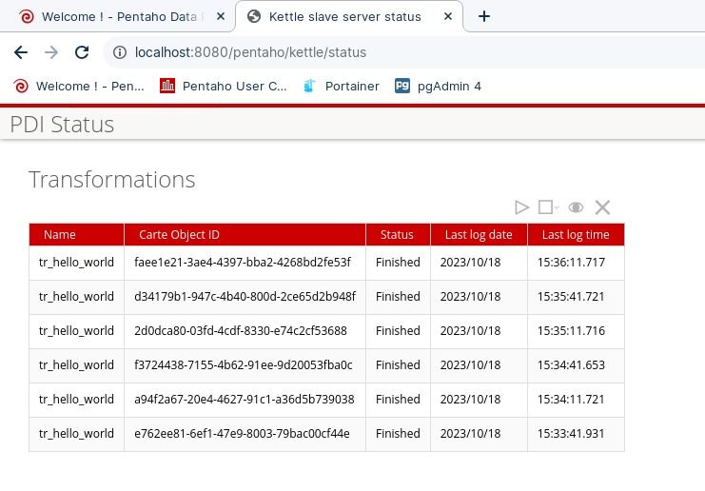This screenshot has width=705, height=491.
Task: Open the Pentaho User Console bookmark
Action: click(x=224, y=86)
